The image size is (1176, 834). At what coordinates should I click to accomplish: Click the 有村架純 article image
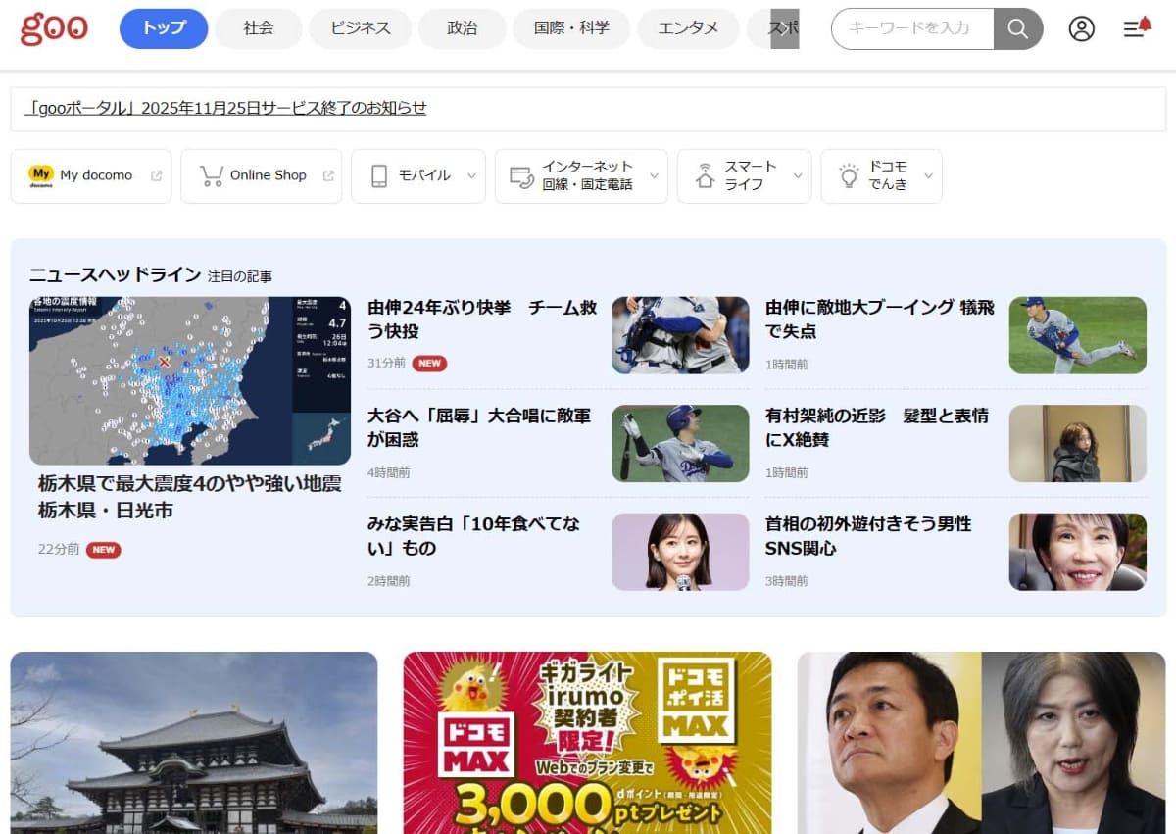(x=1077, y=443)
